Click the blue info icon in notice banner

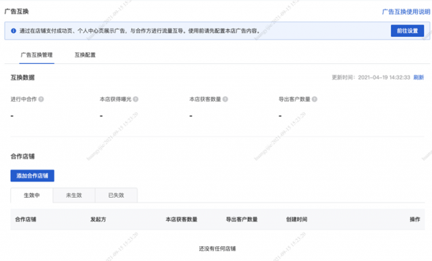[13, 31]
